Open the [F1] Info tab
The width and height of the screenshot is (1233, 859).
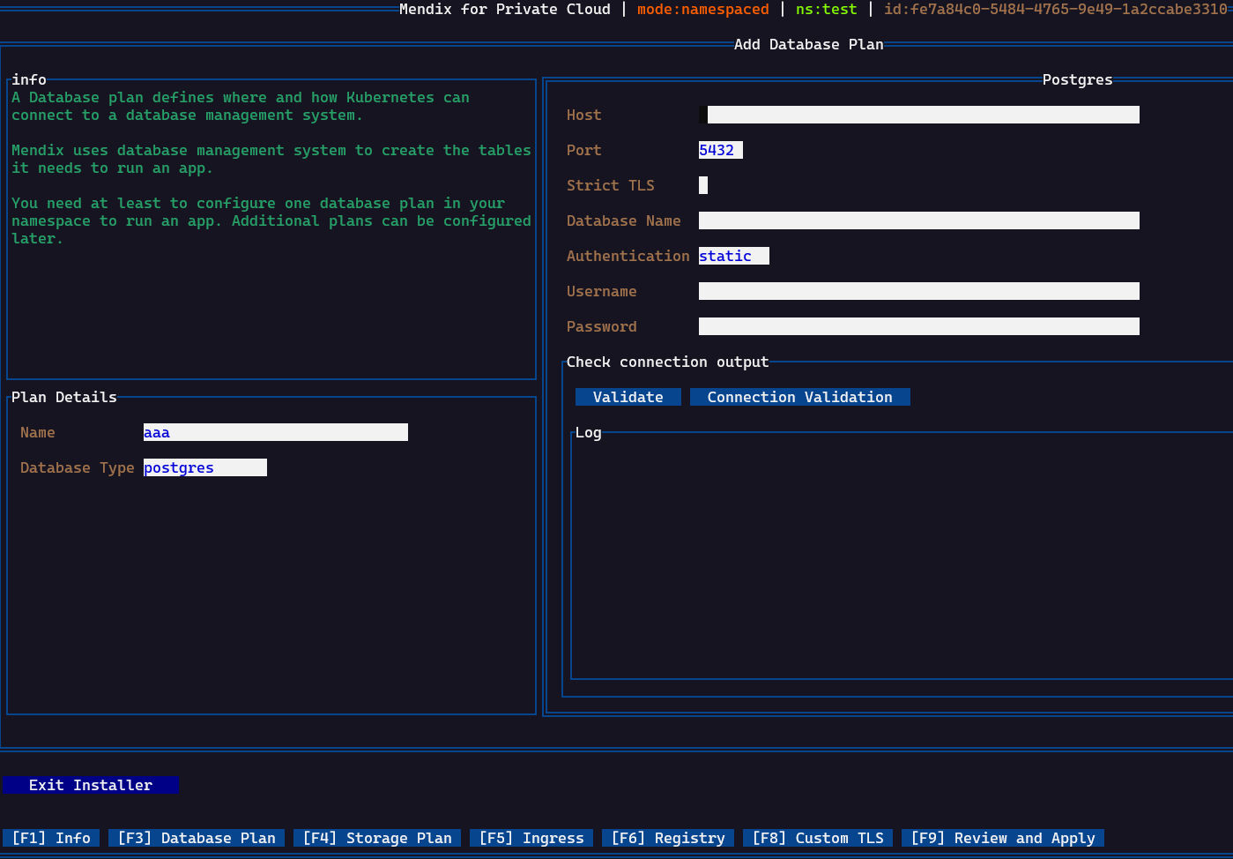(51, 838)
